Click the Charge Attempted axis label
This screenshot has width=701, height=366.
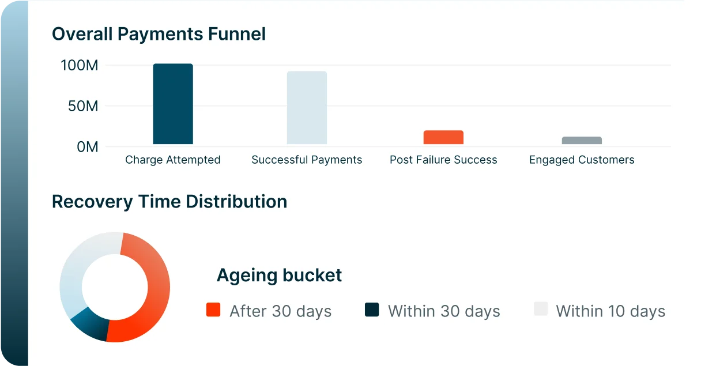(173, 160)
